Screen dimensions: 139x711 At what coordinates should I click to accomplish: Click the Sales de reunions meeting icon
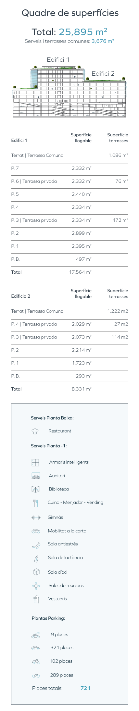pos(36,586)
